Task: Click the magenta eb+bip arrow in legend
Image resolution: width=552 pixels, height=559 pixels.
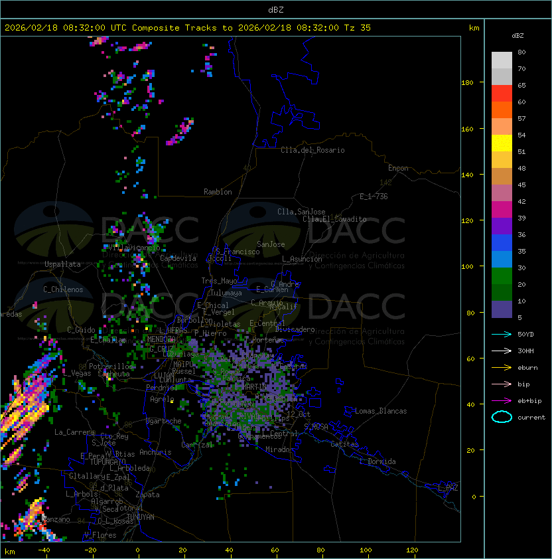Action: (x=502, y=401)
